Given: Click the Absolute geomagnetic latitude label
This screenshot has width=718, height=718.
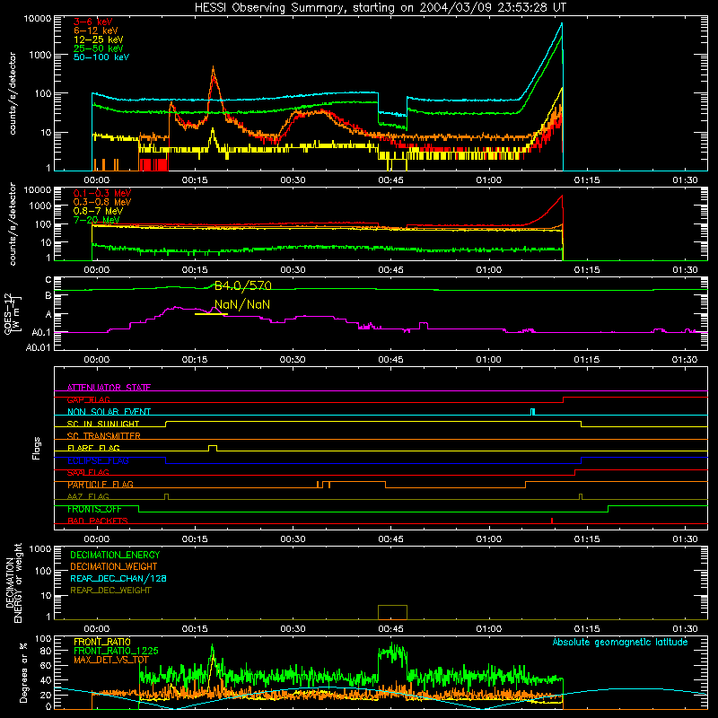Looking at the screenshot, I should 620,642.
